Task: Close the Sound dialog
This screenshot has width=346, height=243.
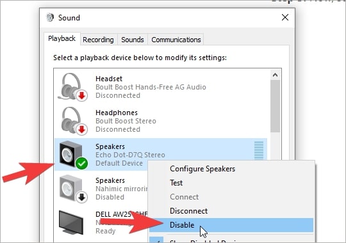Action: pos(285,17)
